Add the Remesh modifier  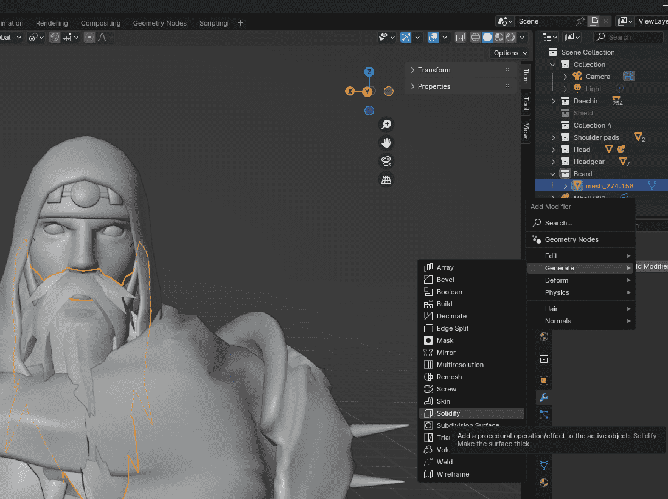(x=471, y=377)
